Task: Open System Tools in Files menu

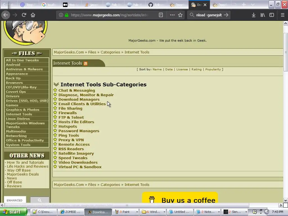Action: 18,145
